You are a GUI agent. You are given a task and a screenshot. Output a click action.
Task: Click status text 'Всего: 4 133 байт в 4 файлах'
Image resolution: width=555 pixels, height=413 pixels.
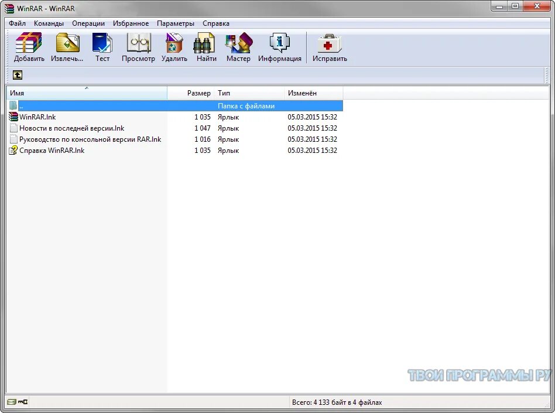click(337, 402)
